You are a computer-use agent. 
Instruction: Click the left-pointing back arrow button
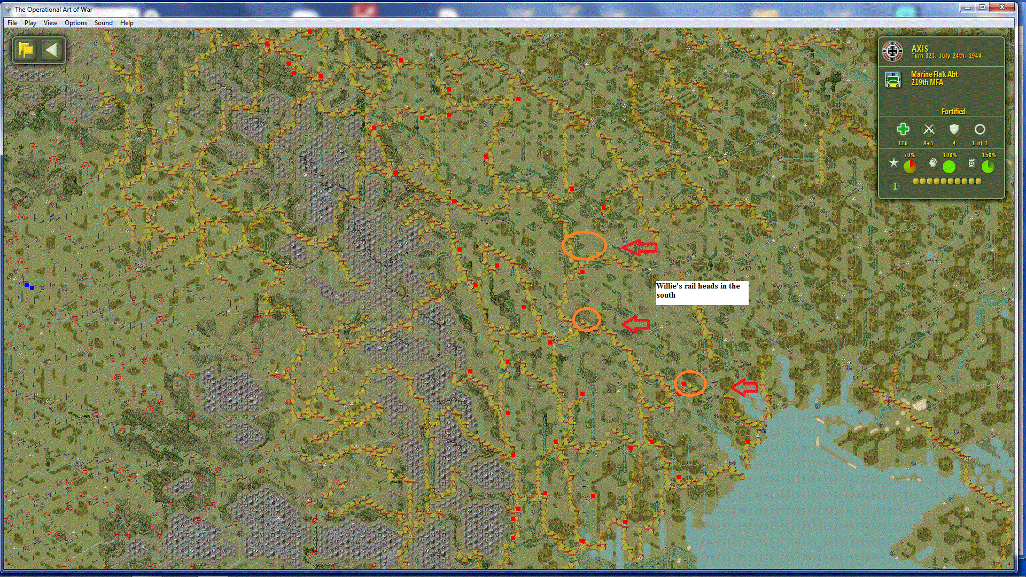[x=52, y=50]
